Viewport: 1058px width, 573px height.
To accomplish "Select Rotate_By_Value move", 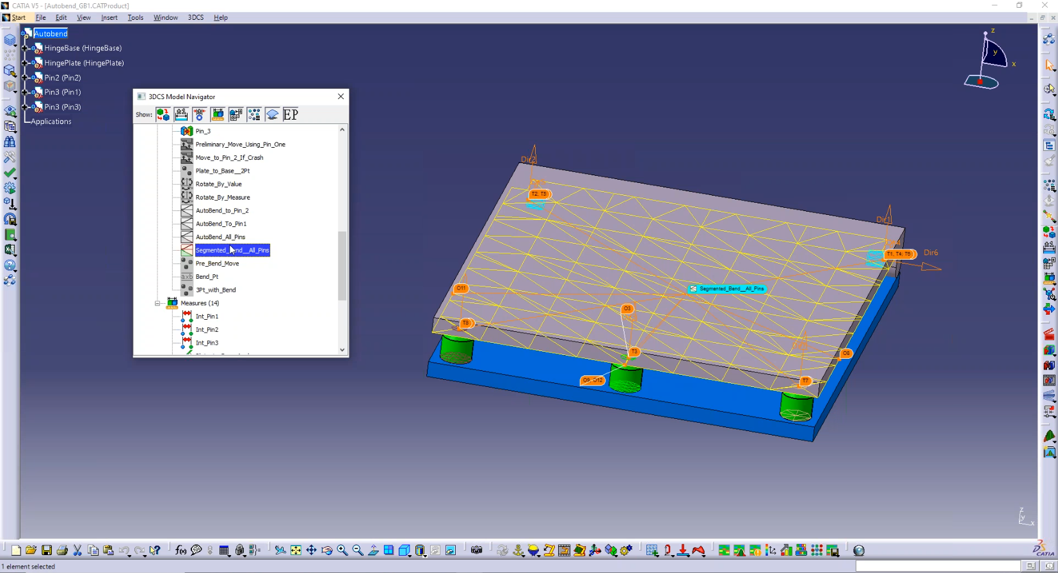I will click(218, 184).
